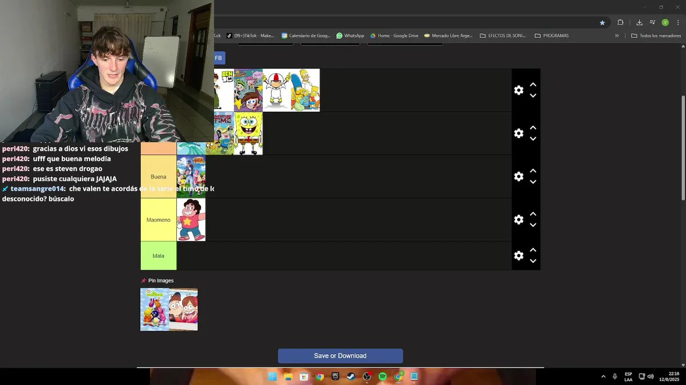The width and height of the screenshot is (686, 385).
Task: Select The Simpsons image
Action: (305, 90)
